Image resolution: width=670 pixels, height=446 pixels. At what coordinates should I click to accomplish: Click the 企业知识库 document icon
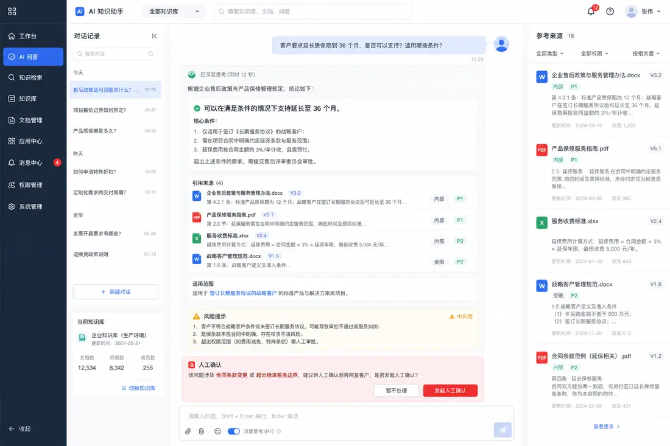(x=82, y=338)
